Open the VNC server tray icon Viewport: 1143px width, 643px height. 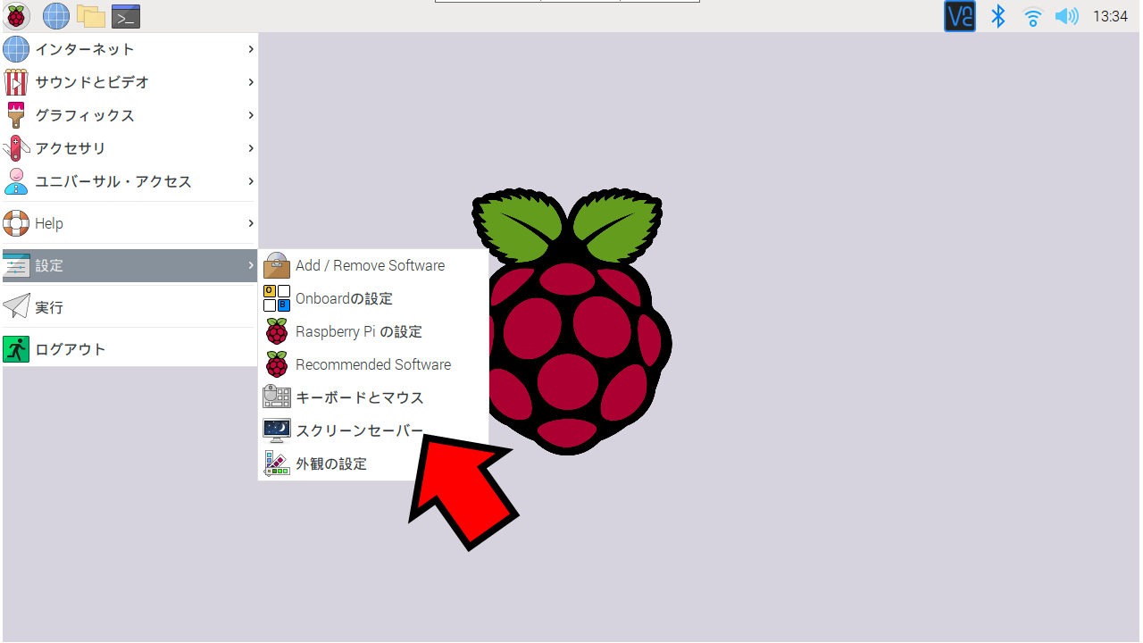point(960,16)
